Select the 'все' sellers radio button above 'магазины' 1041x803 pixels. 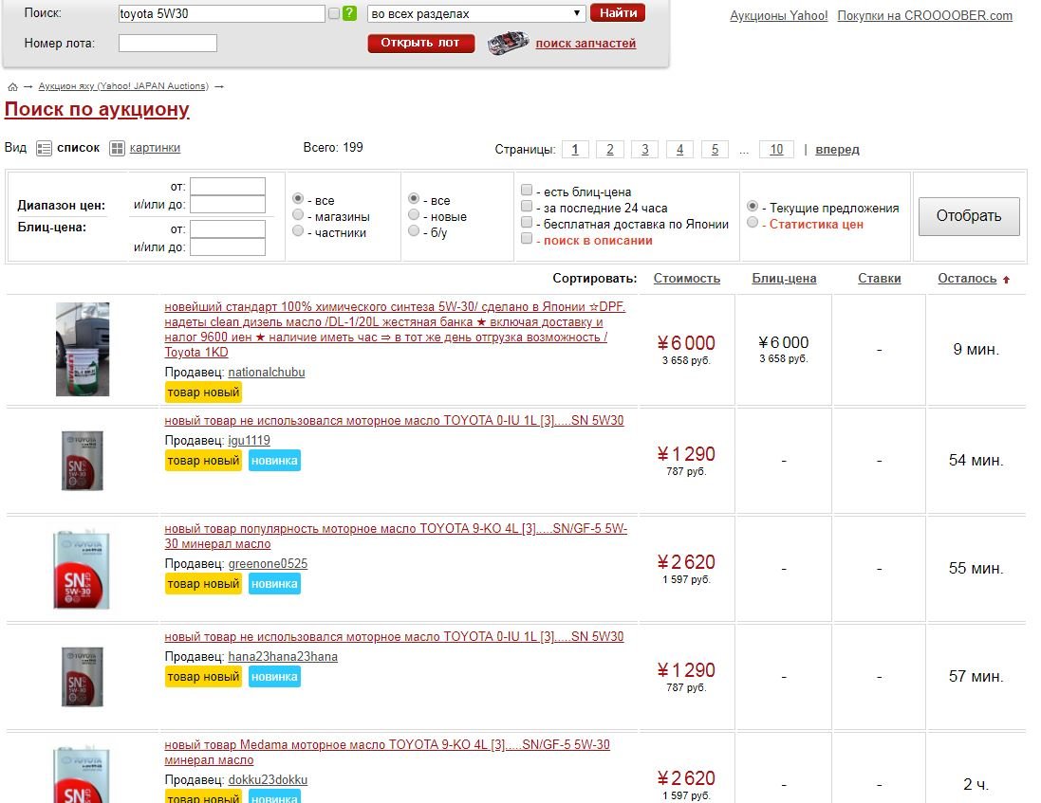click(x=298, y=198)
